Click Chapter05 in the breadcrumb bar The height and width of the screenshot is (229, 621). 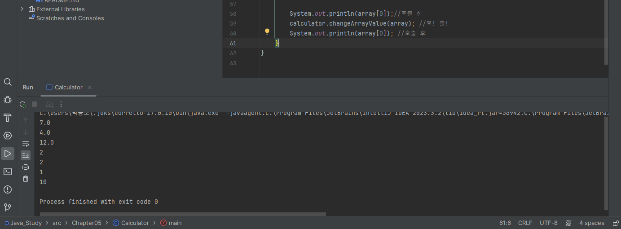click(x=87, y=223)
